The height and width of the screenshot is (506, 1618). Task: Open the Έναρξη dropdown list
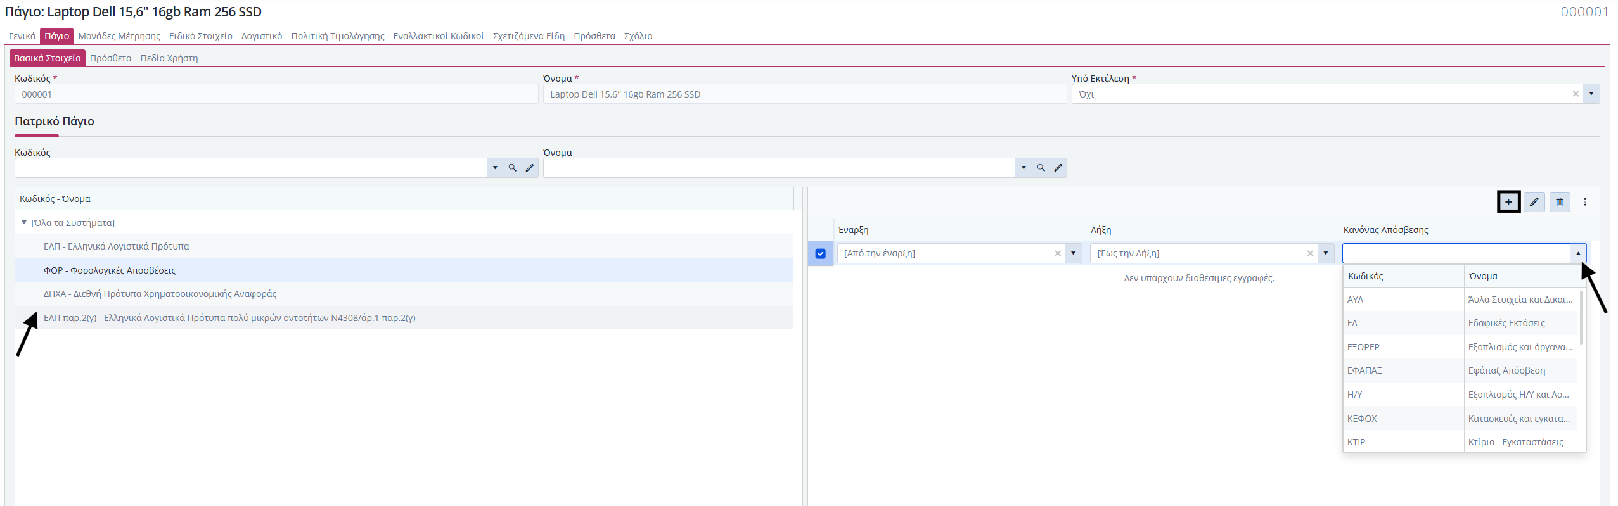pyautogui.click(x=1074, y=253)
